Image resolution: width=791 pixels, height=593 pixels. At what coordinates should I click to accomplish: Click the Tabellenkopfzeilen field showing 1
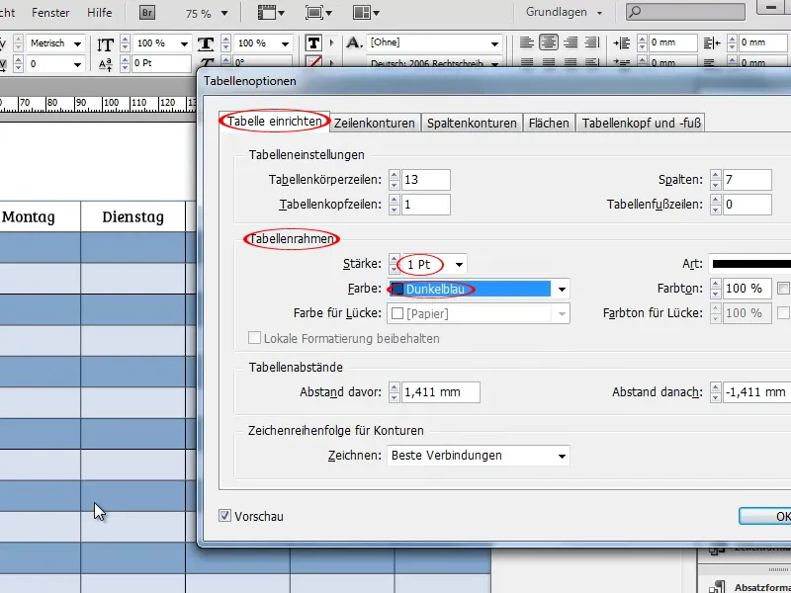point(426,205)
